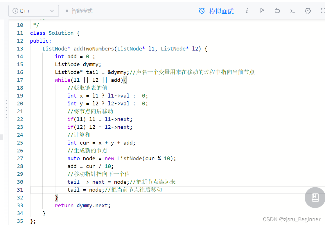
Task: Click comment '//将节点向后移动'
Action: 90,111
